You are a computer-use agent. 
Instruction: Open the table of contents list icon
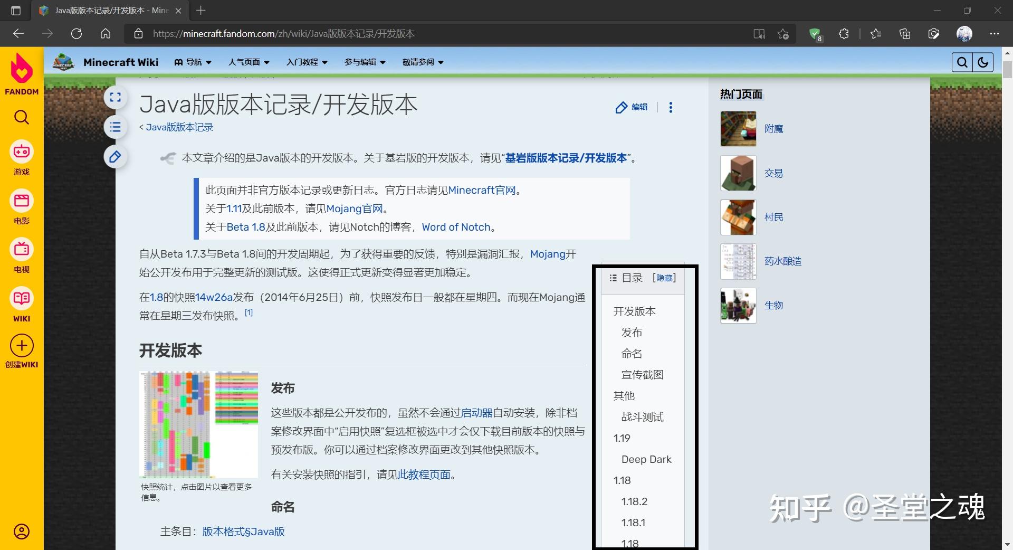pos(115,127)
